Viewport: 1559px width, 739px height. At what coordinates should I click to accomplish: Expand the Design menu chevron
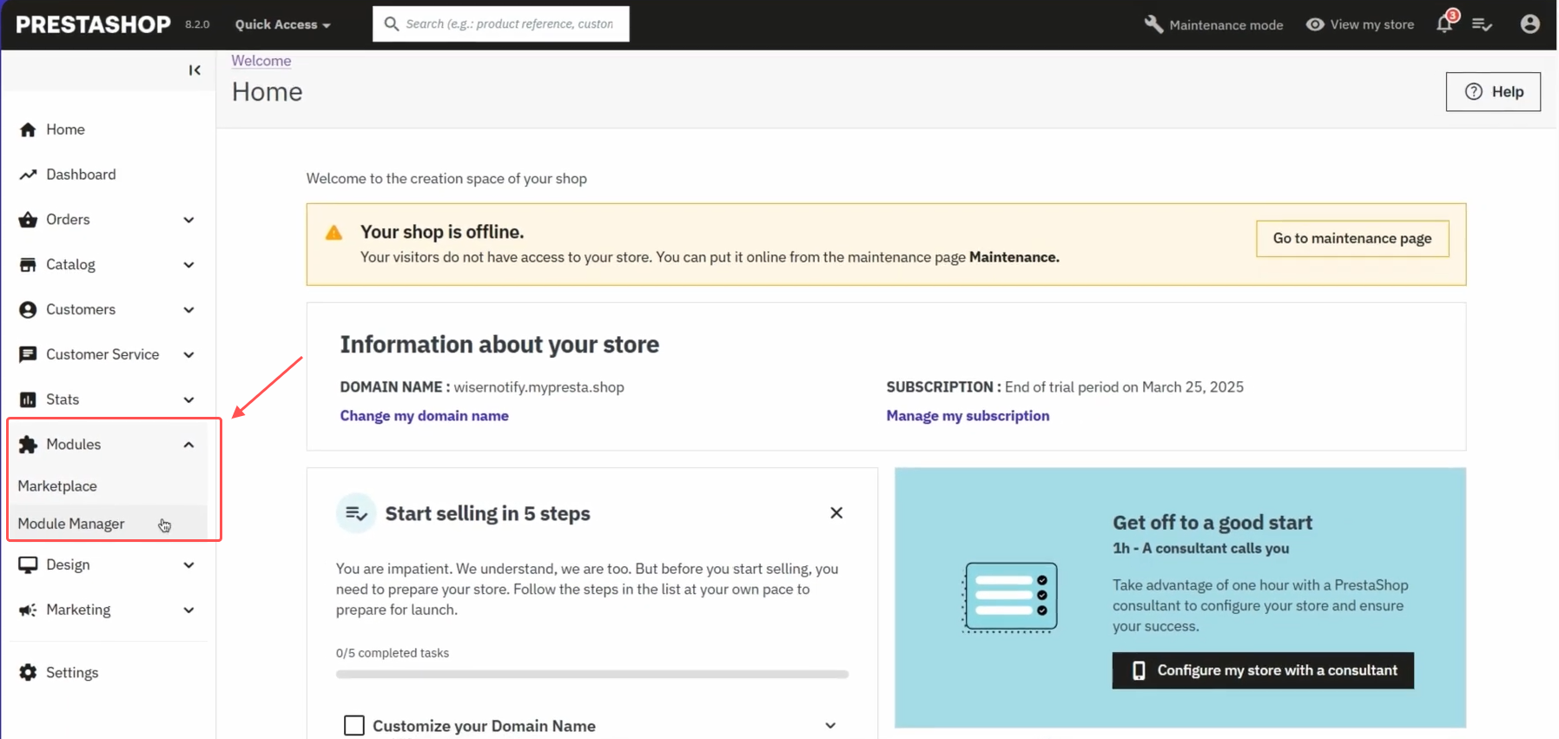click(x=188, y=565)
